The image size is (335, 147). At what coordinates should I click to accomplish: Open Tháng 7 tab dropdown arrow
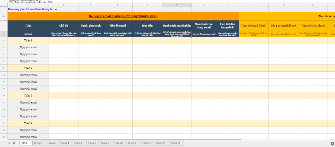coord(111,143)
